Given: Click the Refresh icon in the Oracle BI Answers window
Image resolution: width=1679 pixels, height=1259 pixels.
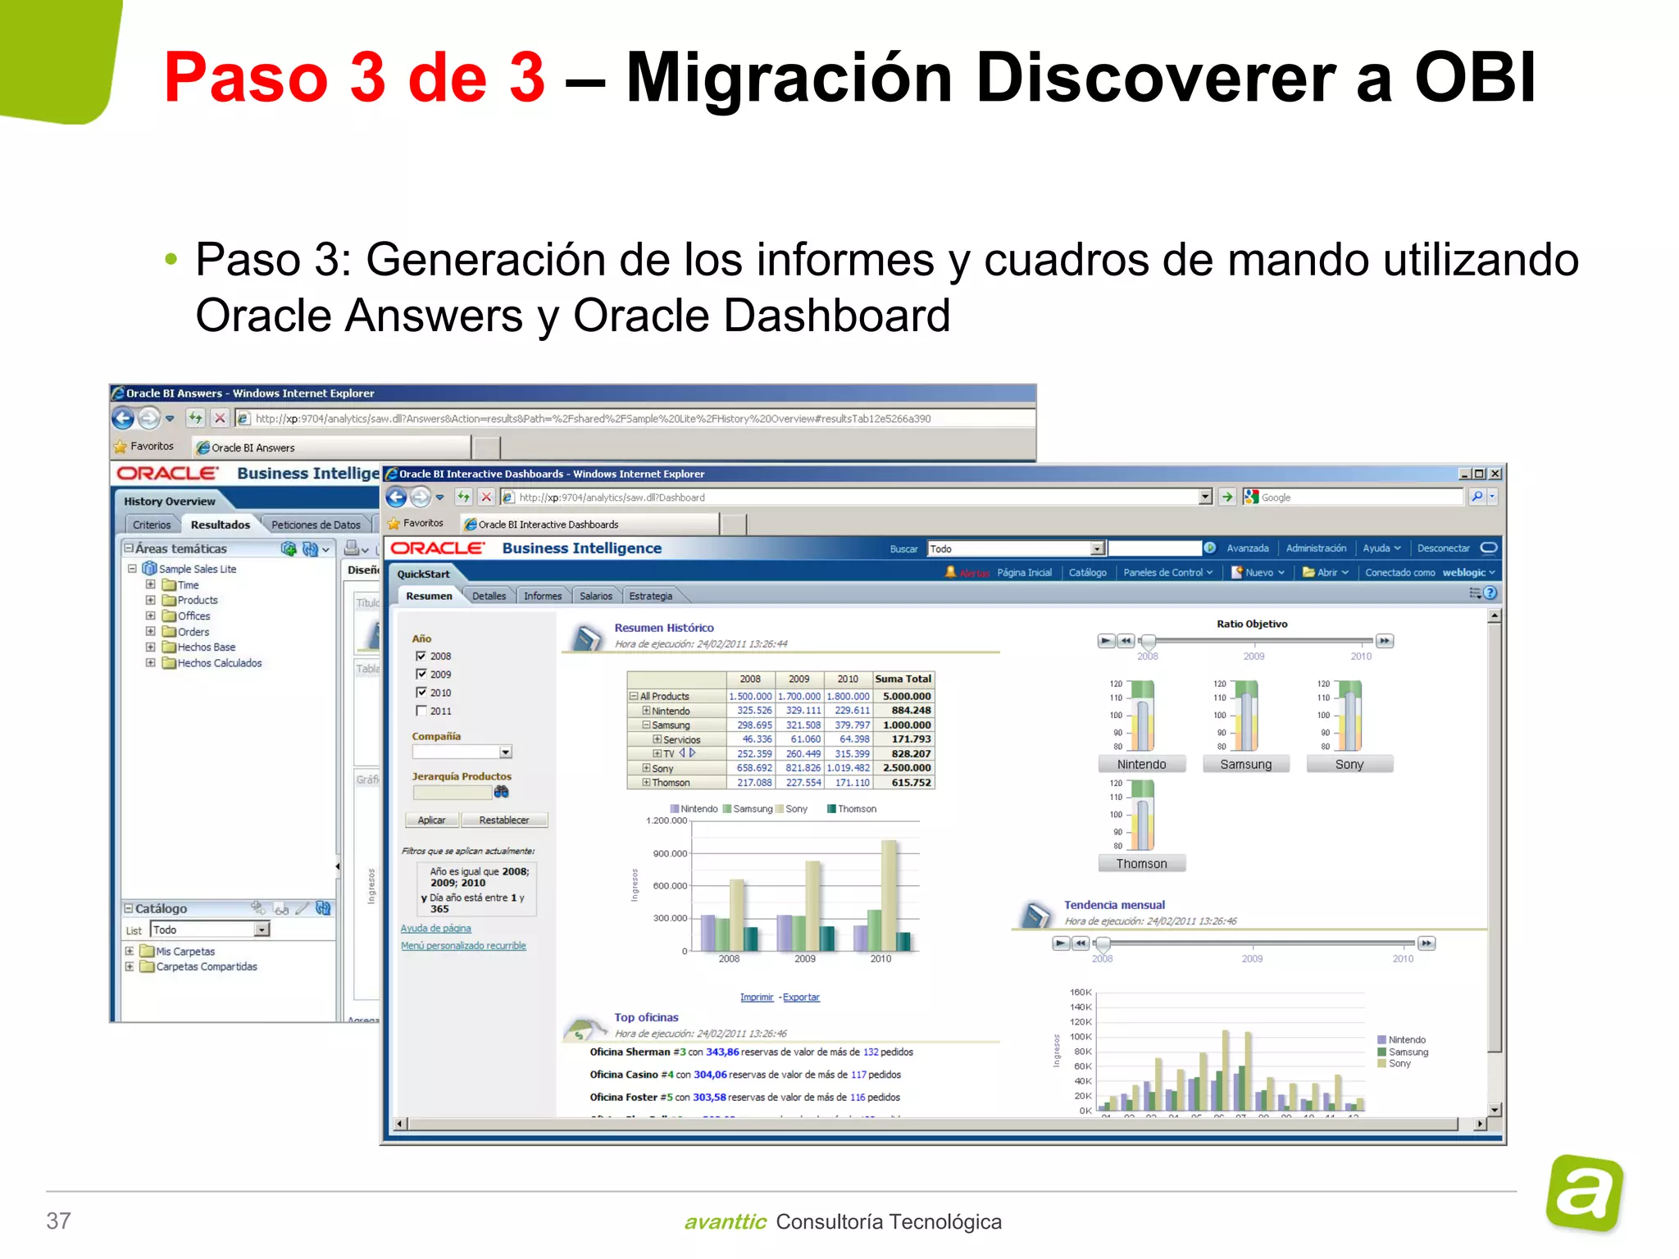Looking at the screenshot, I should (195, 418).
